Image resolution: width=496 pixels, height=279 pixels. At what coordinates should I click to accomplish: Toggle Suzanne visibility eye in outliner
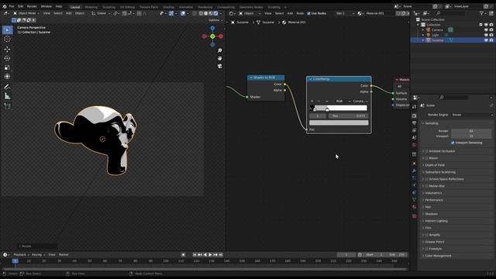pyautogui.click(x=486, y=40)
